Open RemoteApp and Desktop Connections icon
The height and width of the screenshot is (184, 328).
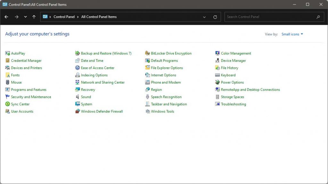tap(217, 90)
